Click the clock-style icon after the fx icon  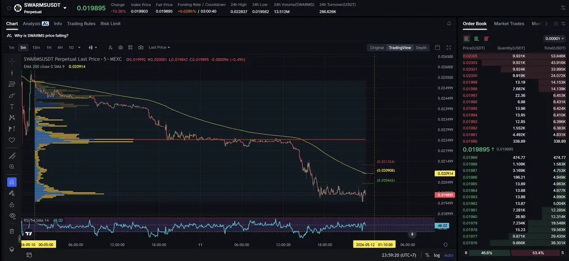pos(121,47)
